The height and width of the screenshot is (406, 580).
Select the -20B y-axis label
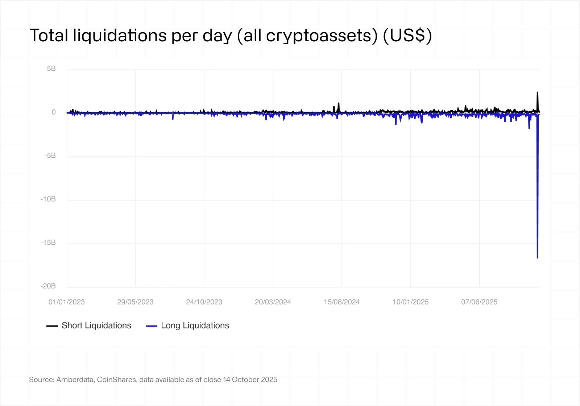[48, 286]
